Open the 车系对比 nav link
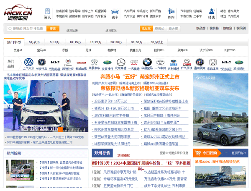Screen dimensions: 251x191 (143, 11)
